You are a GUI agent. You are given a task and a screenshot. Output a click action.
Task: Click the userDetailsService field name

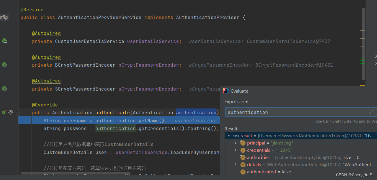click(x=153, y=41)
